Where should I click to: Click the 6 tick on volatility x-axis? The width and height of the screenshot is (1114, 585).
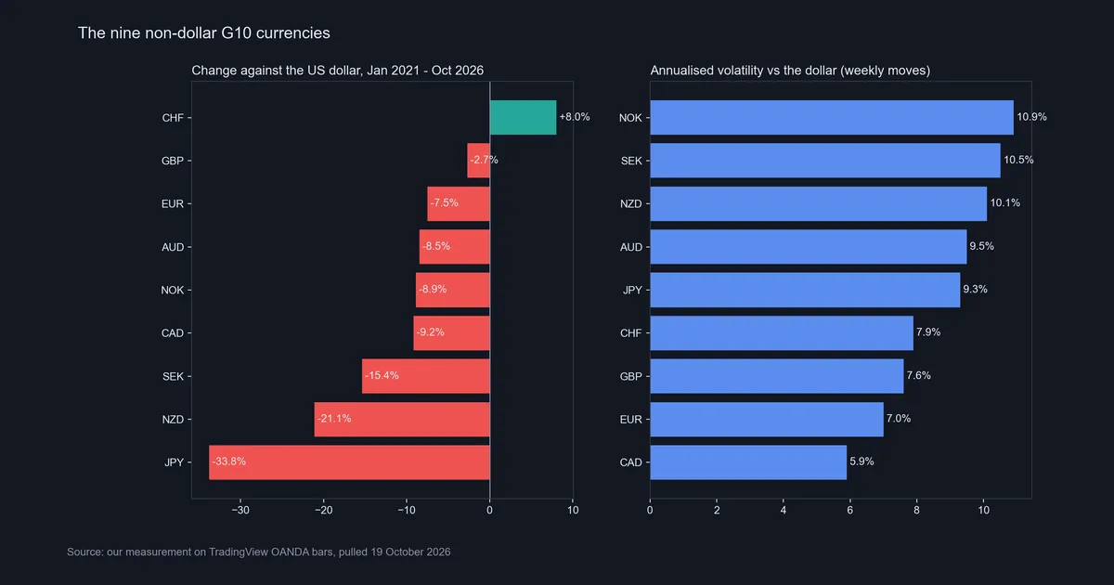(850, 510)
